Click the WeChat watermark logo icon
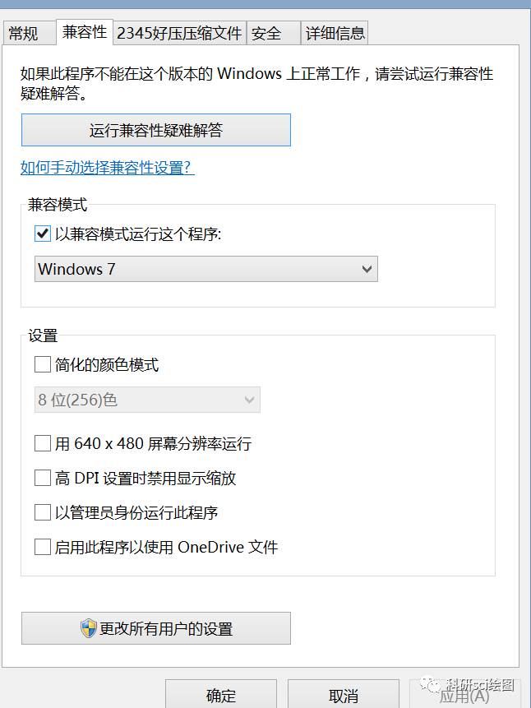This screenshot has height=708, width=531. tap(429, 683)
